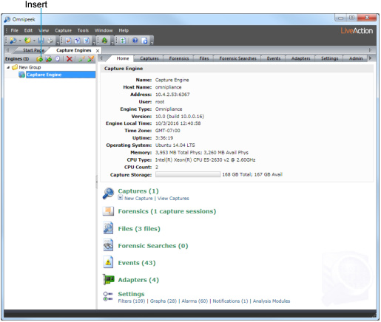Click the Events (43) heading
Screen dimensions: 381x322
click(x=137, y=263)
